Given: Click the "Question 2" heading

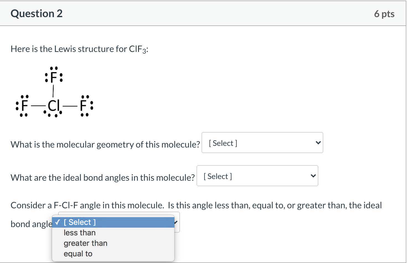Looking at the screenshot, I should pyautogui.click(x=37, y=14).
